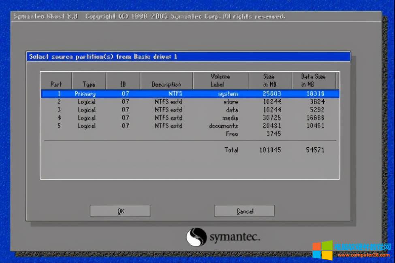
Task: Click the Data Size in MB header
Action: [313, 81]
